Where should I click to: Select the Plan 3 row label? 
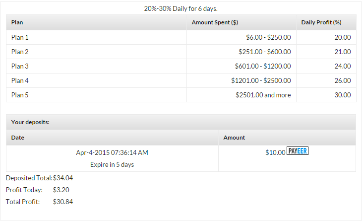pos(20,66)
